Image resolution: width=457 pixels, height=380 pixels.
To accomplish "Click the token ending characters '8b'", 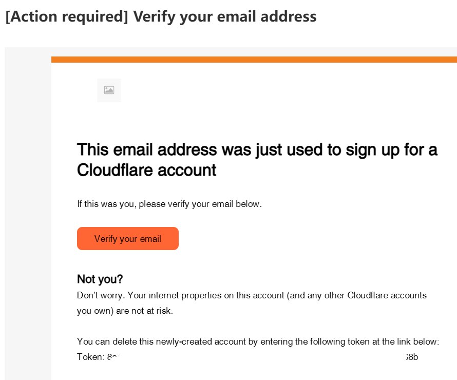I will coord(413,357).
